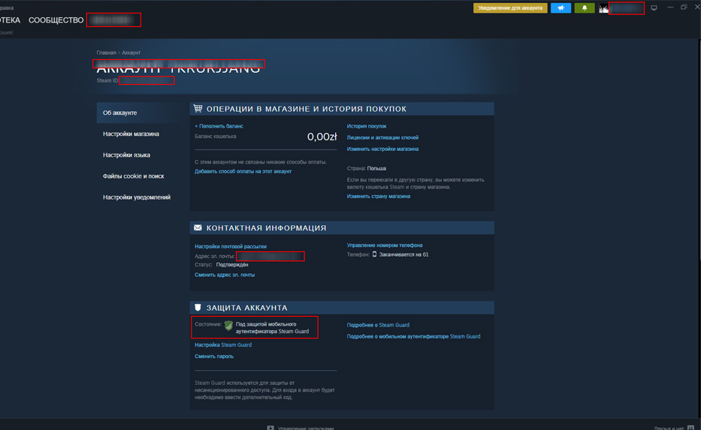The height and width of the screenshot is (430, 701).
Task: Click the country value 'Польша'
Action: [x=376, y=168]
